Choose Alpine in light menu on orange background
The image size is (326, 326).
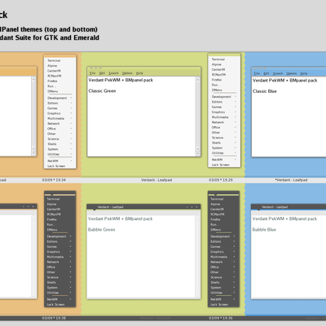point(52,66)
